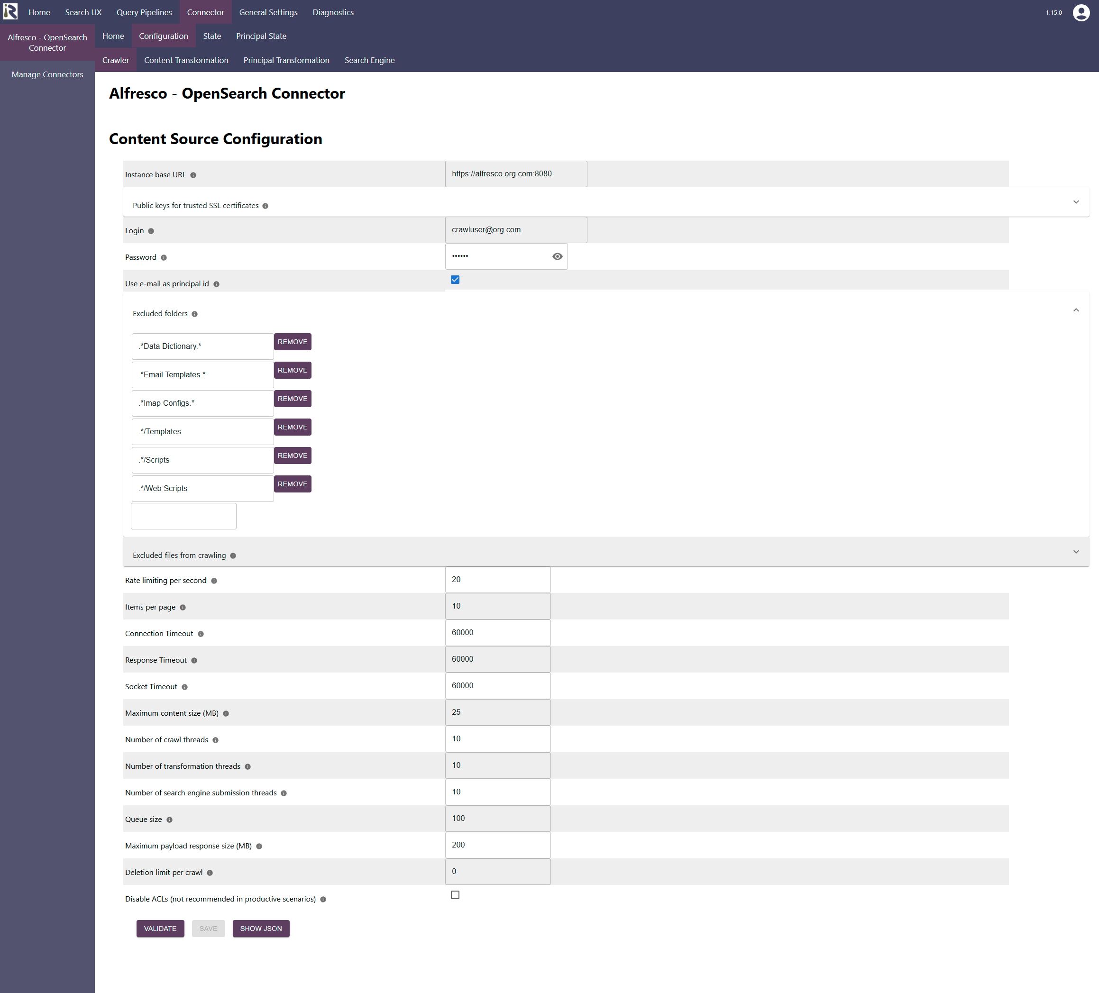Click the VALIDATE button
1099x993 pixels.
click(x=160, y=928)
